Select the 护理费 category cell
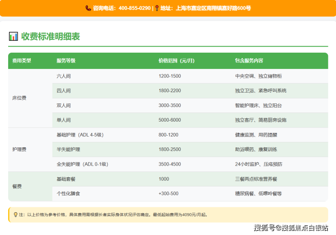The width and height of the screenshot is (336, 235). 19,149
